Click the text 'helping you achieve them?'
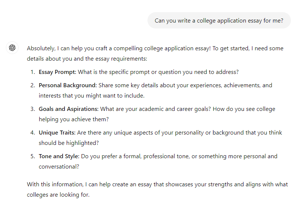 tap(74, 119)
